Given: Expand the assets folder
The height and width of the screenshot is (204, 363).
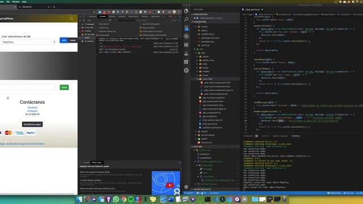Looking at the screenshot, I should (204, 131).
